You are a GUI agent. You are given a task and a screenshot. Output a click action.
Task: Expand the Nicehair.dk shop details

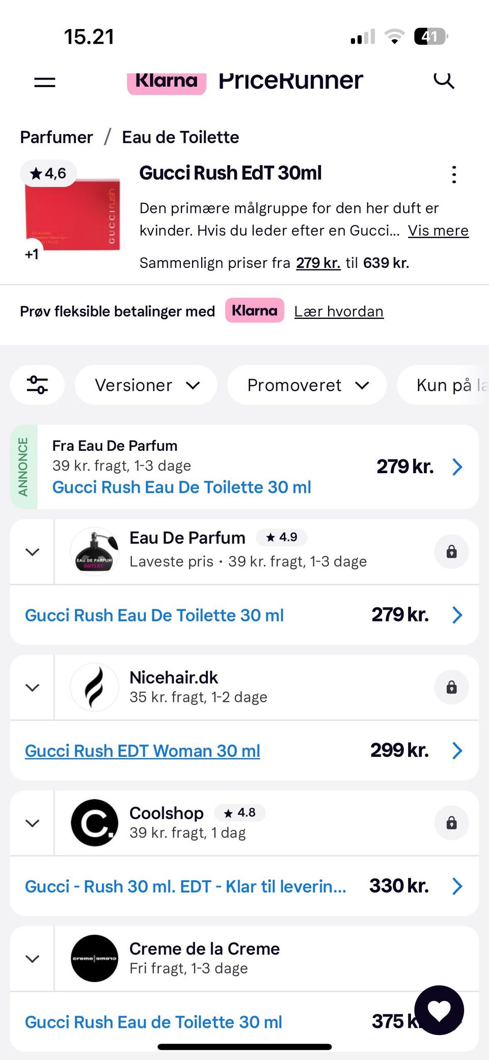(x=33, y=688)
